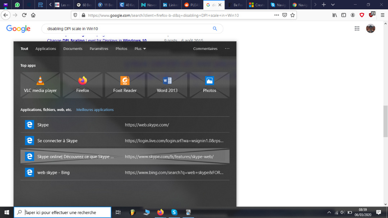This screenshot has height=218, width=388.
Task: Open Firefox Library toolbar icon
Action: tap(334, 15)
